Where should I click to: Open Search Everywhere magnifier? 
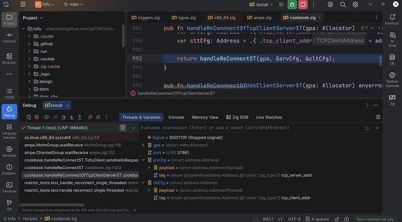(x=343, y=5)
